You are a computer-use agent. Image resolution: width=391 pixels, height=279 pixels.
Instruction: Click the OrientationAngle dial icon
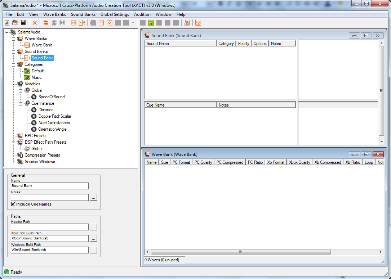point(34,129)
